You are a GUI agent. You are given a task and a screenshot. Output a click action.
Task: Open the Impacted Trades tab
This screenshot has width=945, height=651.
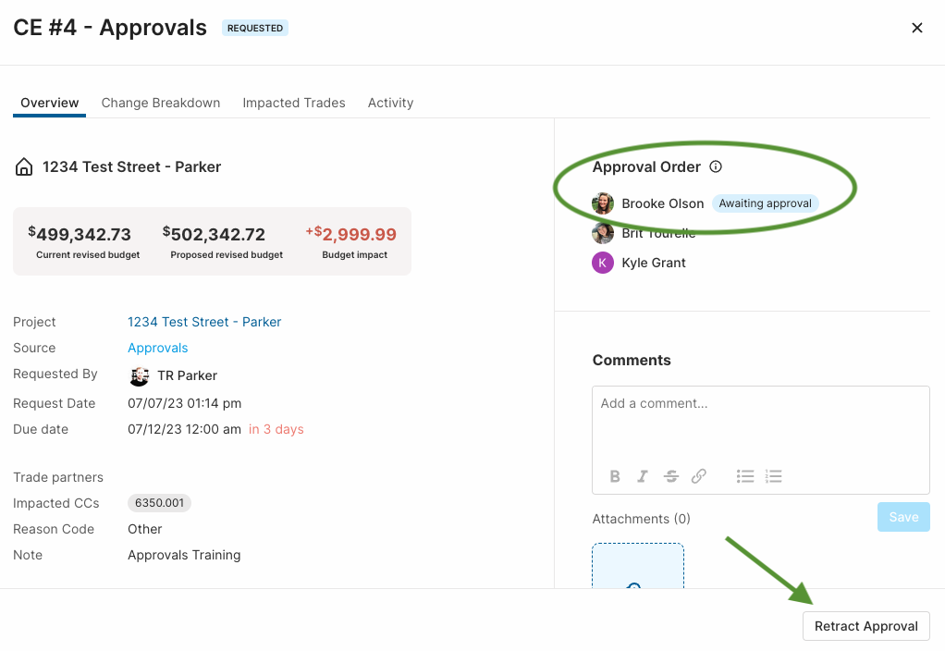point(294,103)
